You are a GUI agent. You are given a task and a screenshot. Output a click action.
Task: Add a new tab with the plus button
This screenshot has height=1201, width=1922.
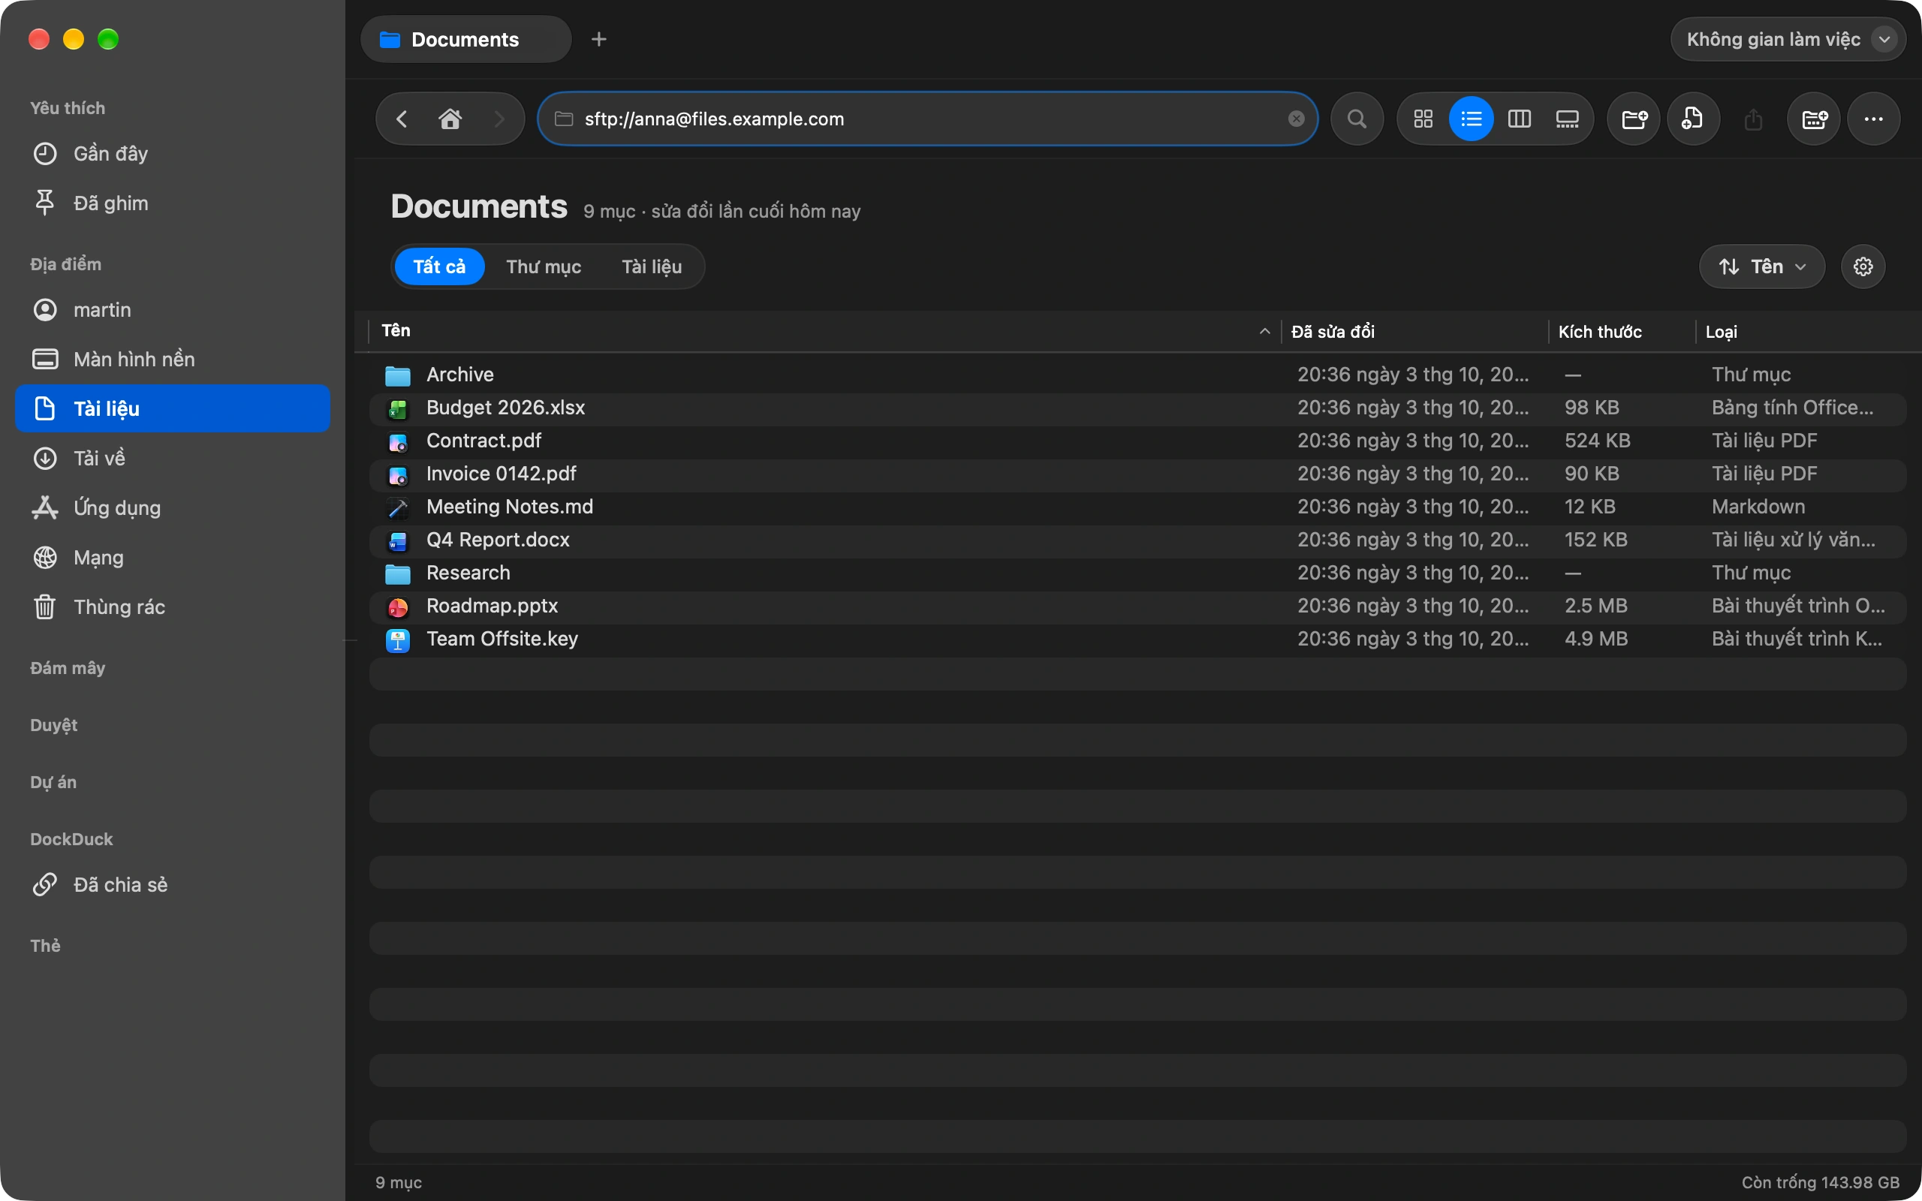point(599,39)
